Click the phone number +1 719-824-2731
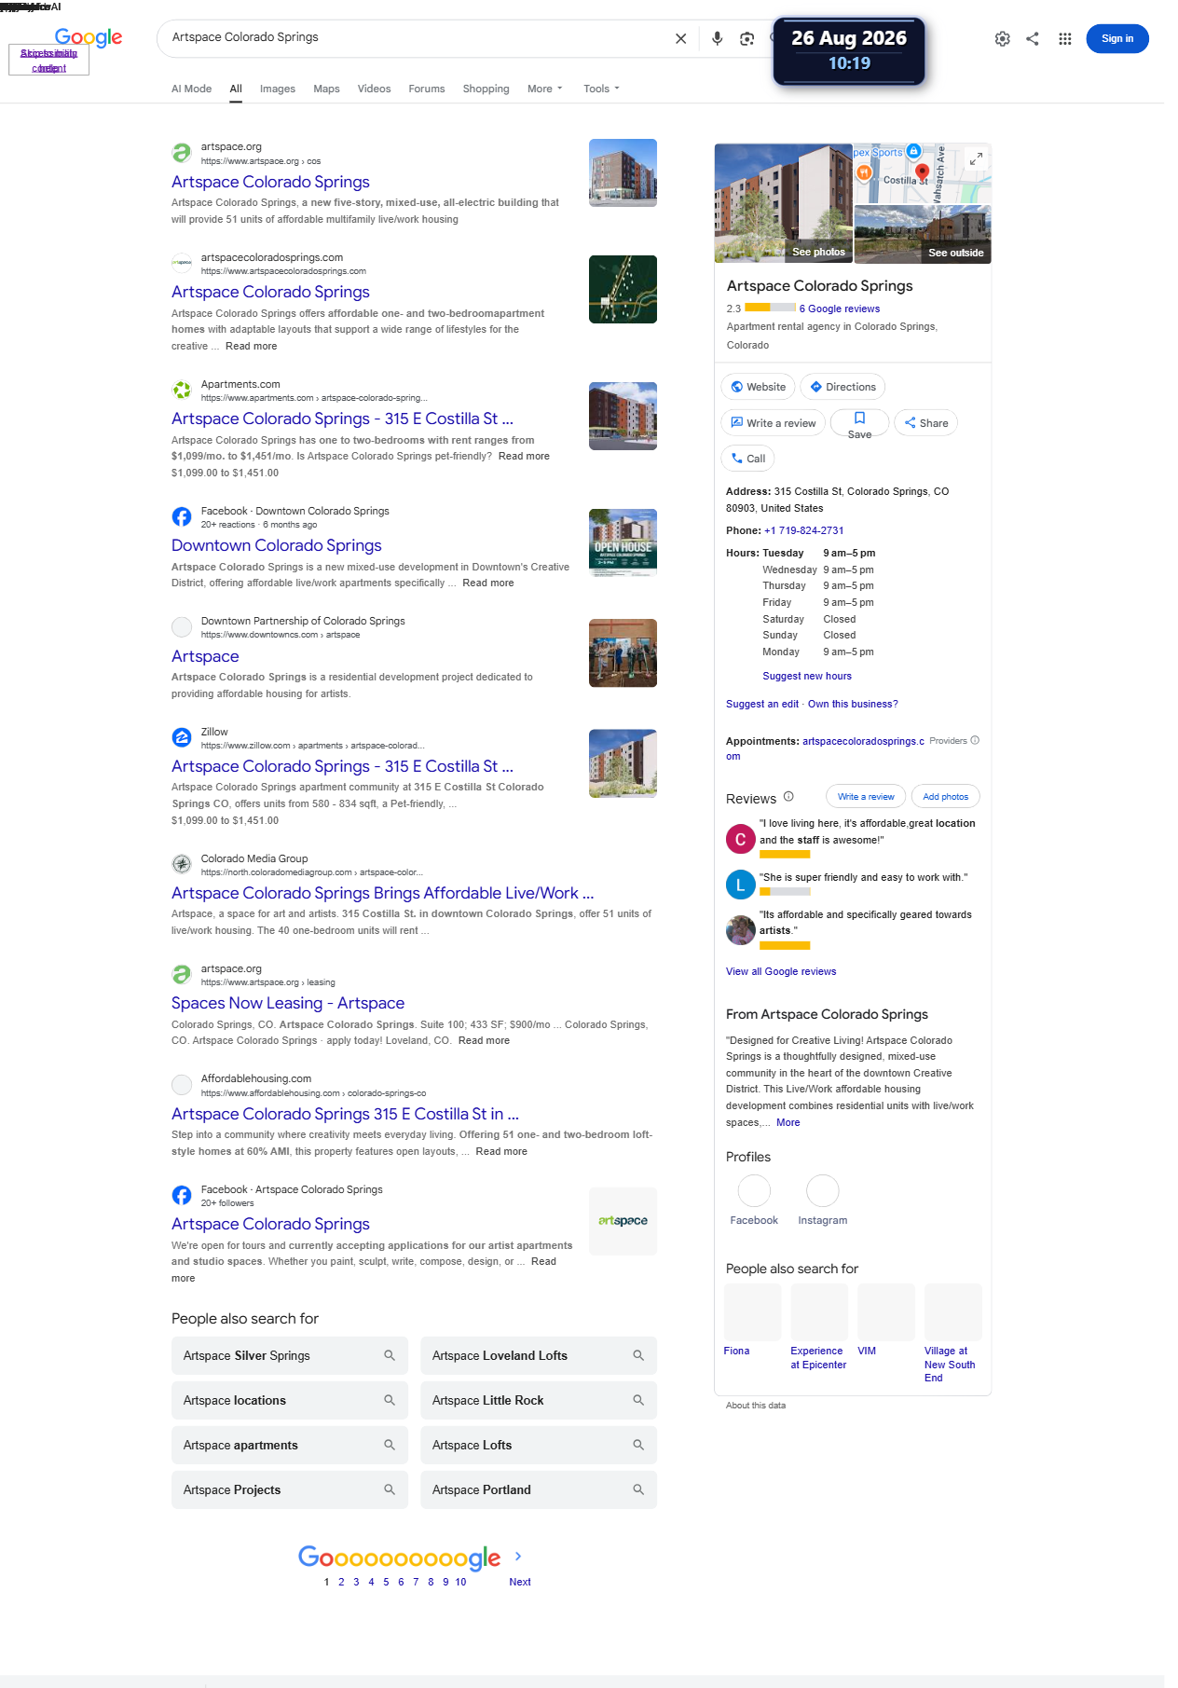 [804, 530]
